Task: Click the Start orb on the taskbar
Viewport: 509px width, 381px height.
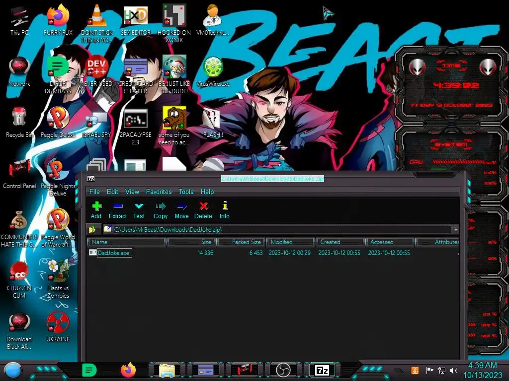Action: click(13, 371)
